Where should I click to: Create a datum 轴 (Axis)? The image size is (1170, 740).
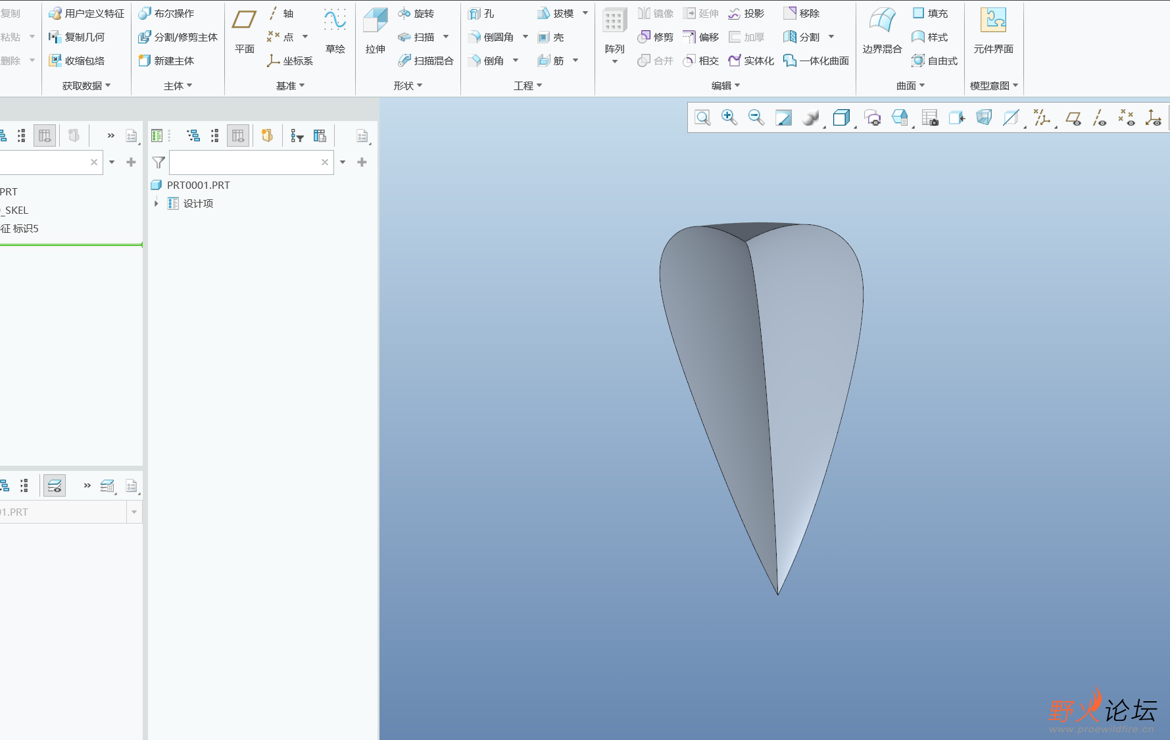pos(281,13)
